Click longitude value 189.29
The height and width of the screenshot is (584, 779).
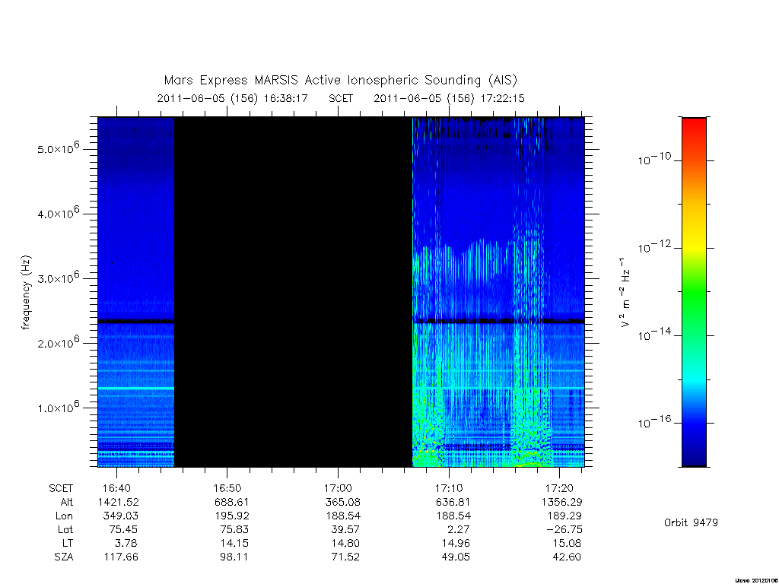564,516
